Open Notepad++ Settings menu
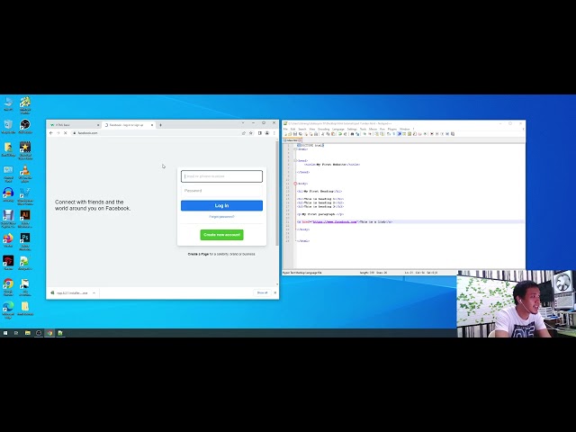Image resolution: width=576 pixels, height=432 pixels. point(352,129)
